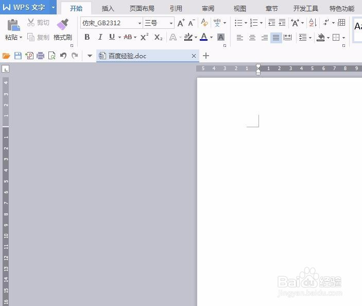Click the Copy icon

point(31,37)
